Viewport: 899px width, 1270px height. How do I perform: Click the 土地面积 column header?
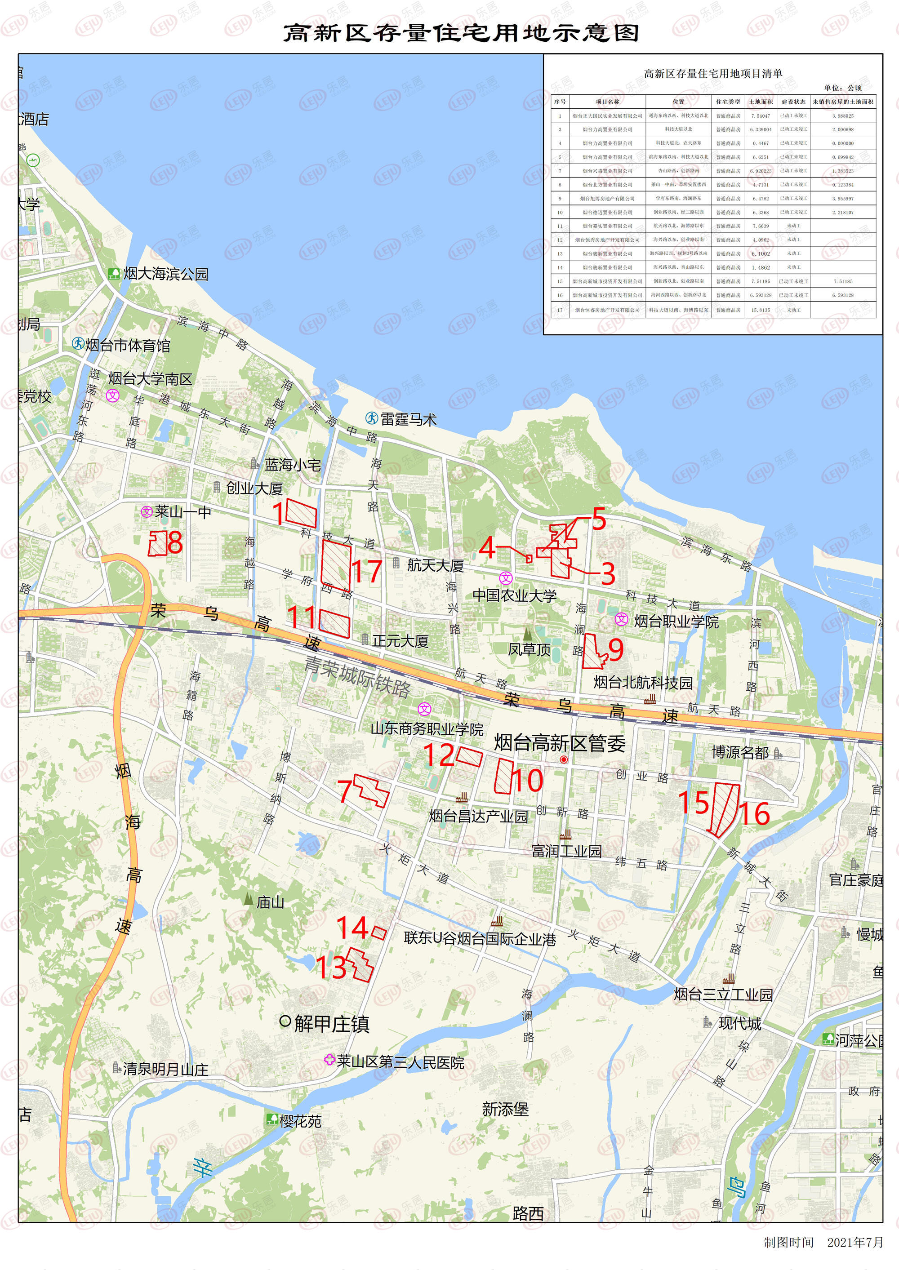pyautogui.click(x=761, y=102)
